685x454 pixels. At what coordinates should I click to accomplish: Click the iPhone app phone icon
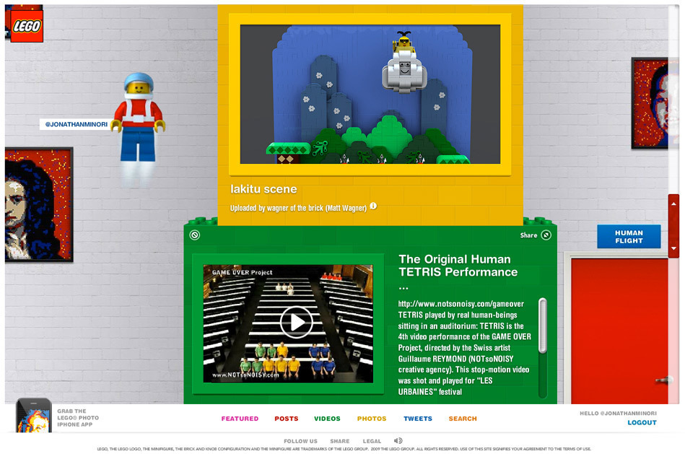tap(34, 416)
